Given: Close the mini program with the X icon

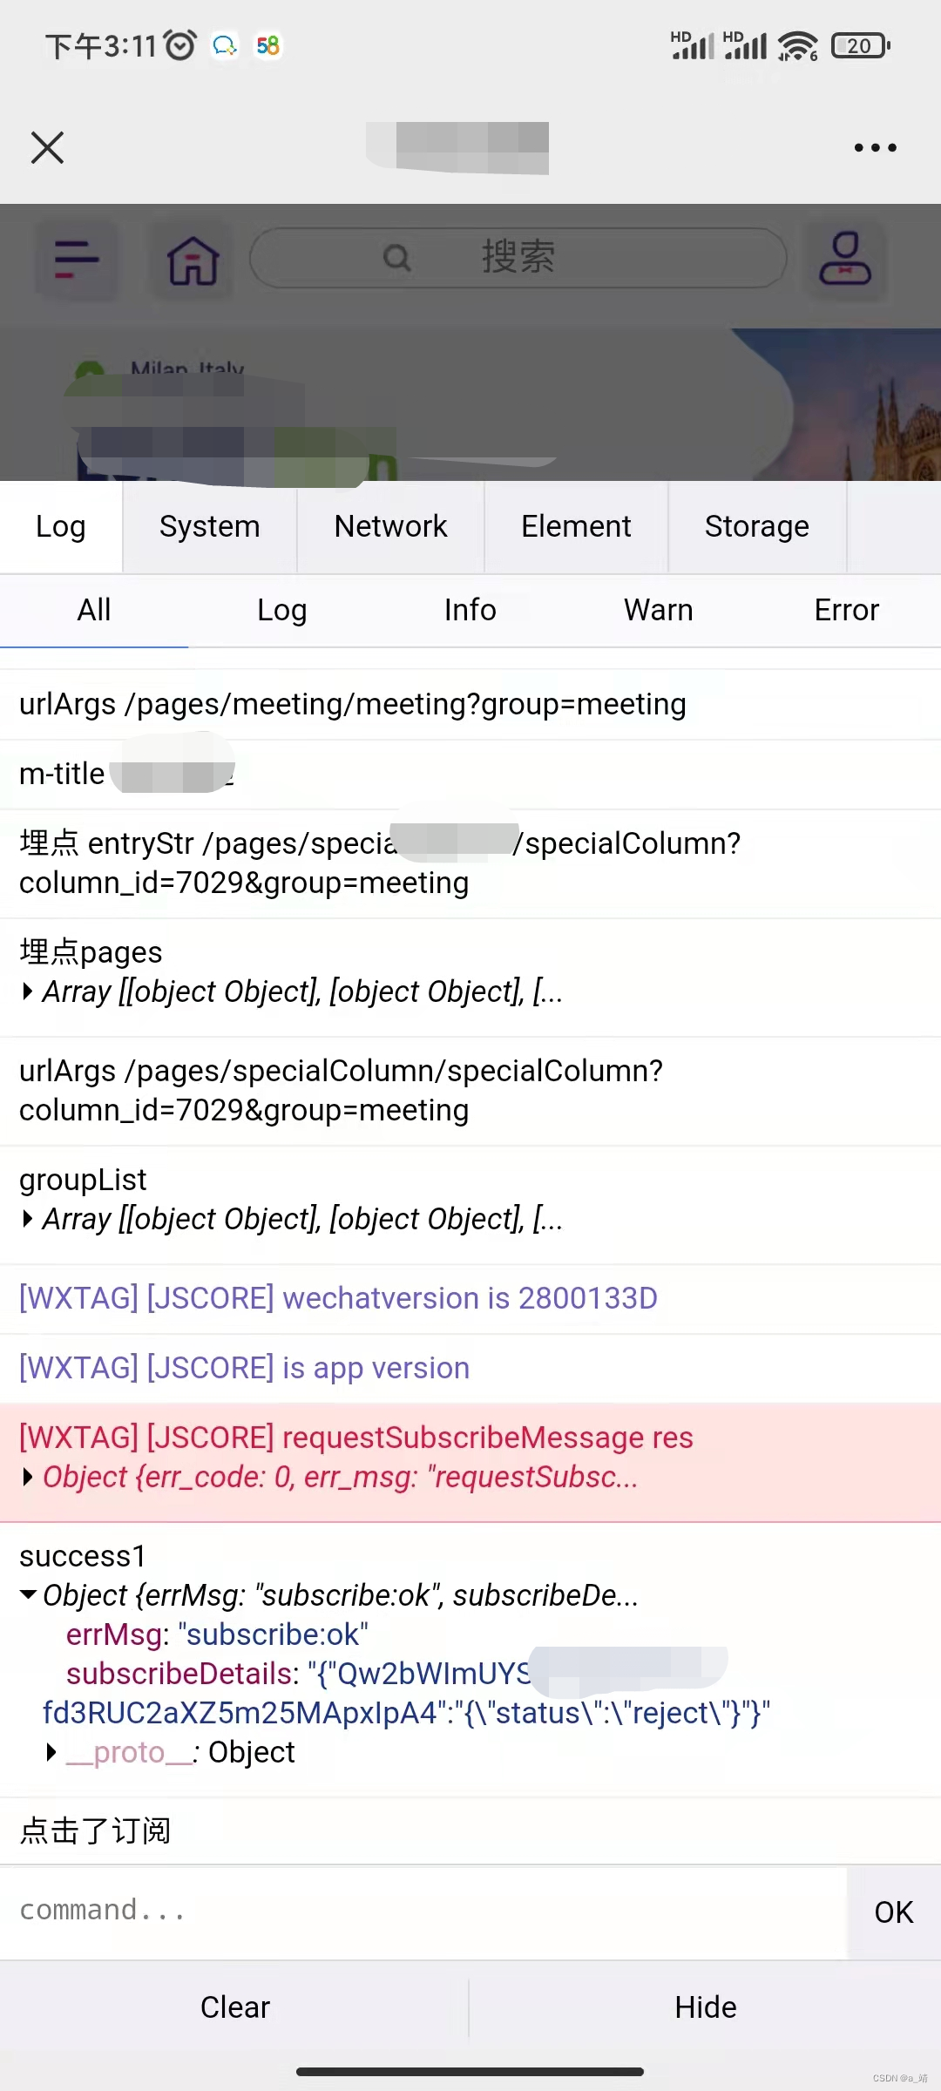Looking at the screenshot, I should [47, 146].
